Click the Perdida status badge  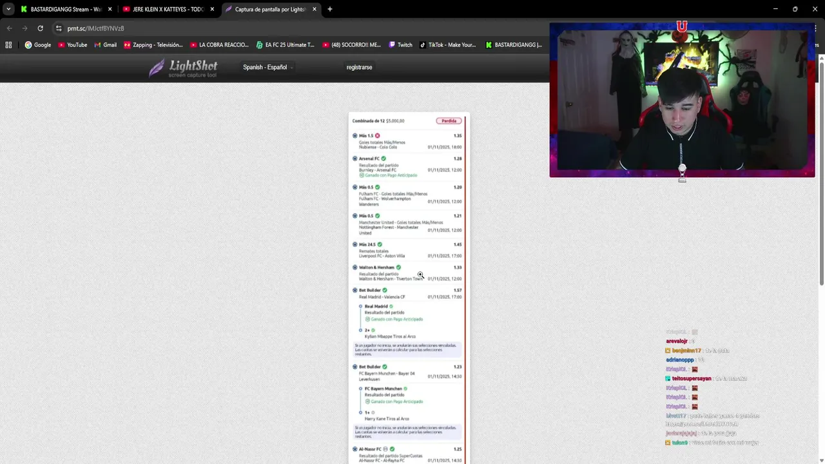point(449,121)
